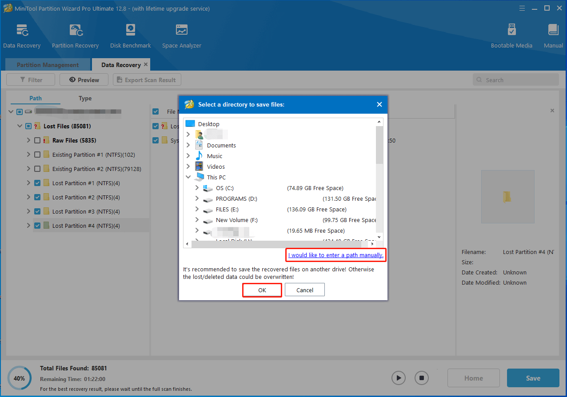Image resolution: width=567 pixels, height=397 pixels.
Task: Select the Desktop folder icon in dialog
Action: point(190,124)
